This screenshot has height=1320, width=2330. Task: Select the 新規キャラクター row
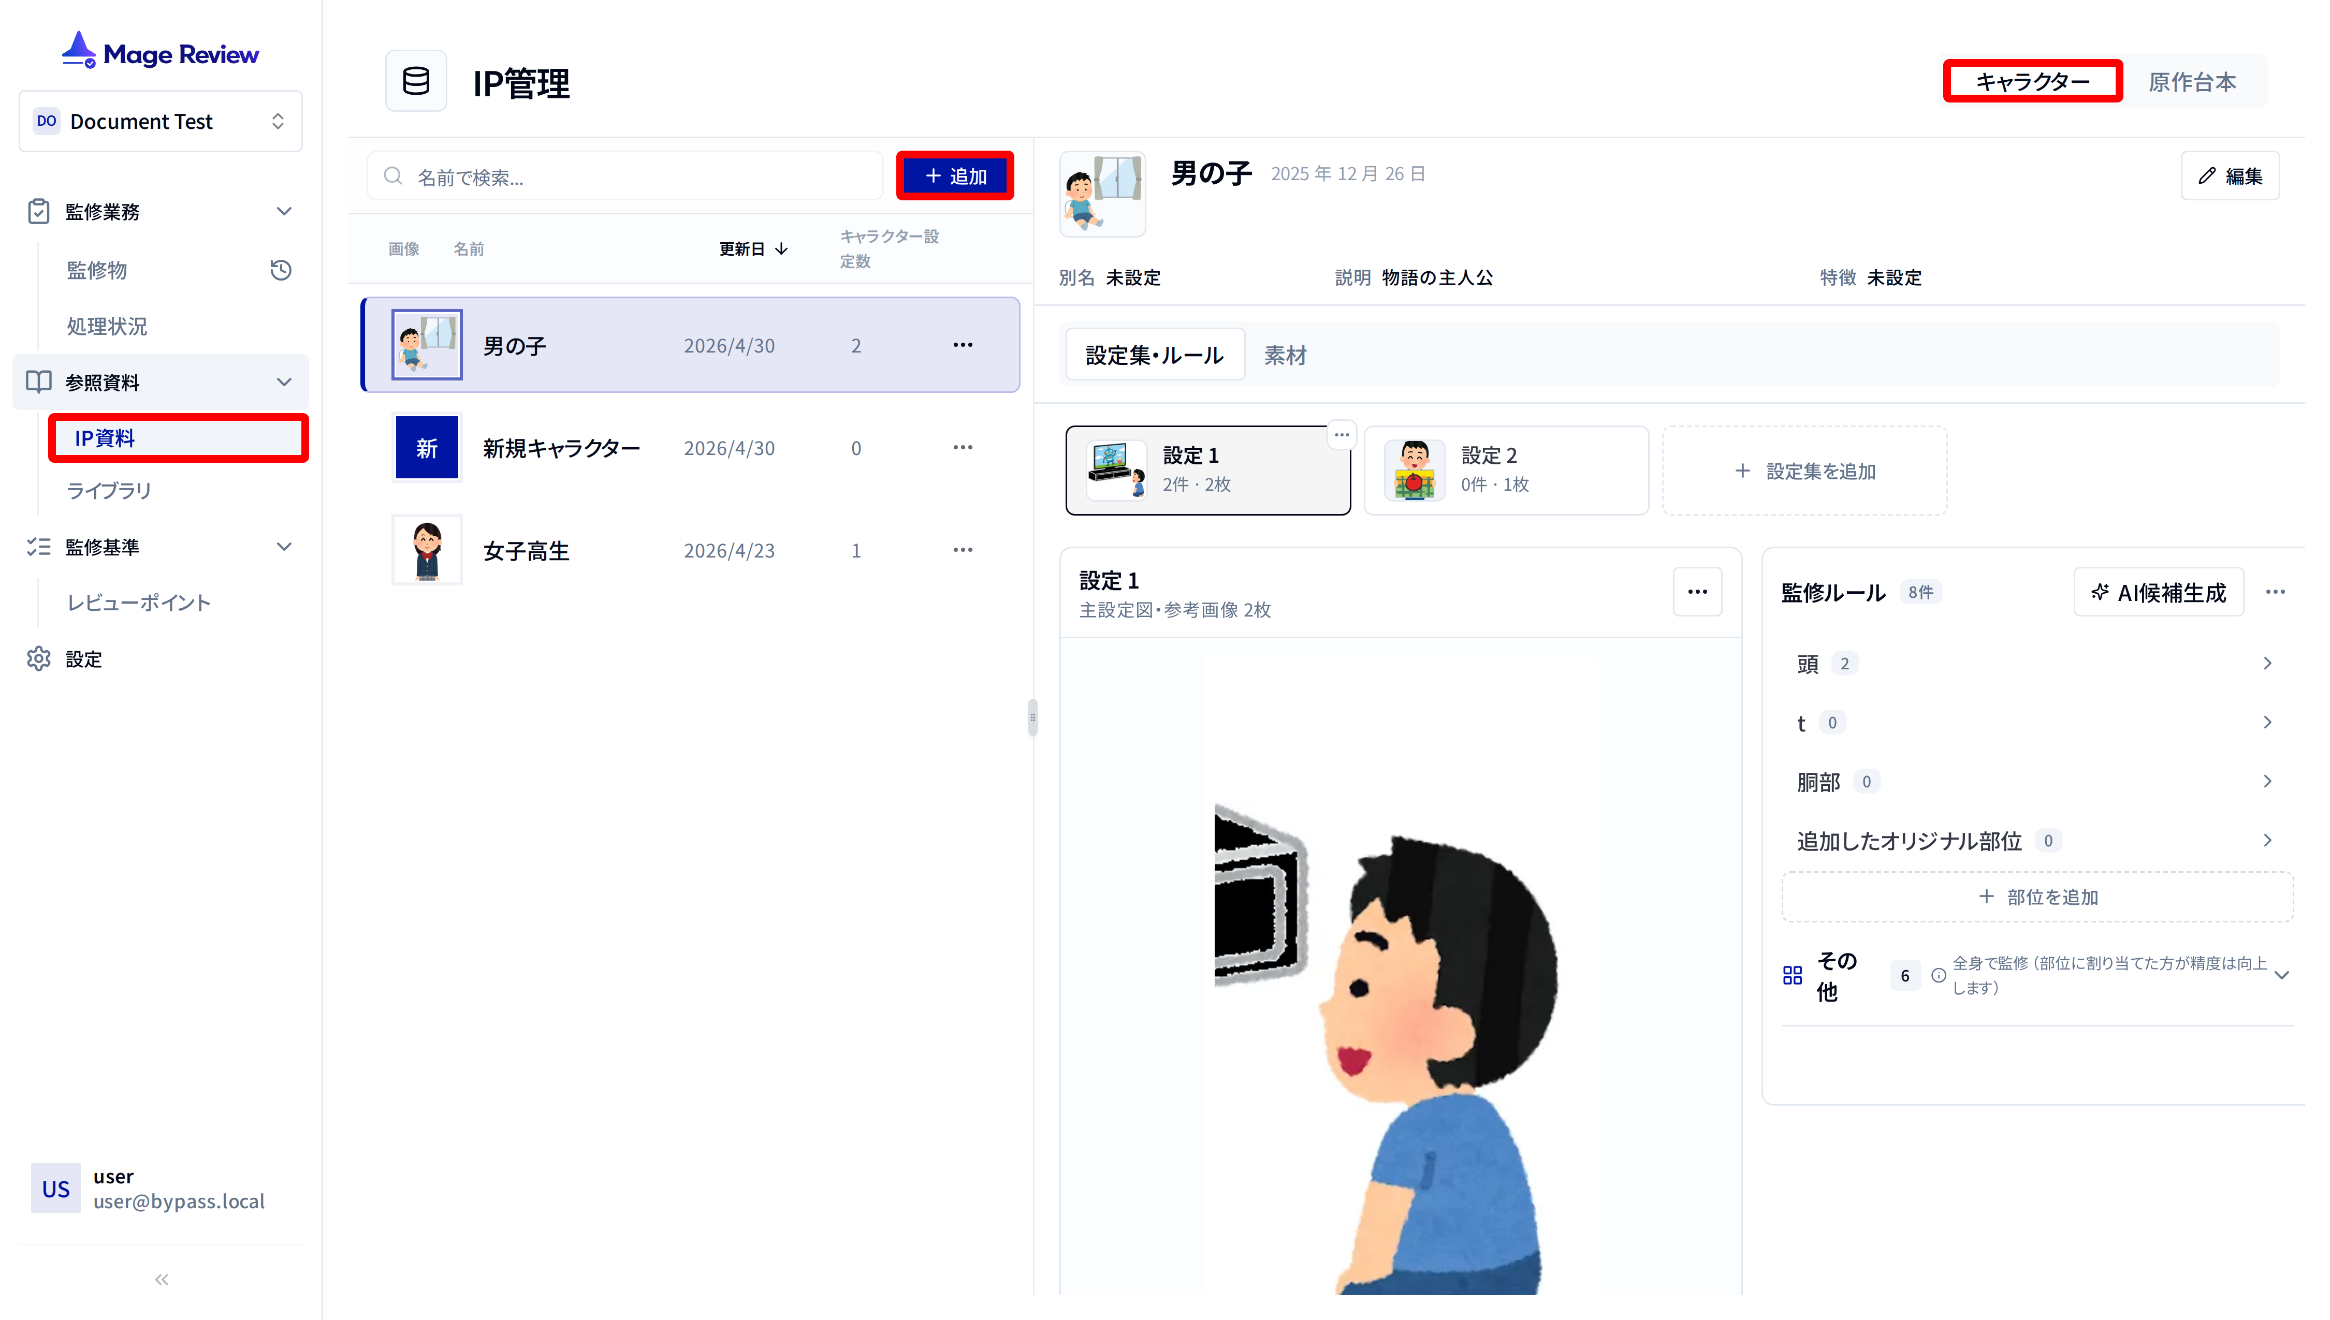(691, 448)
